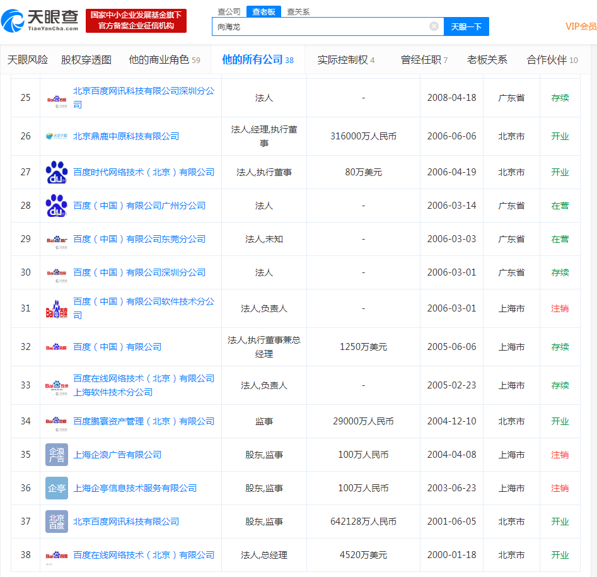Select the 查老板 search tab
The image size is (597, 577).
pos(264,12)
